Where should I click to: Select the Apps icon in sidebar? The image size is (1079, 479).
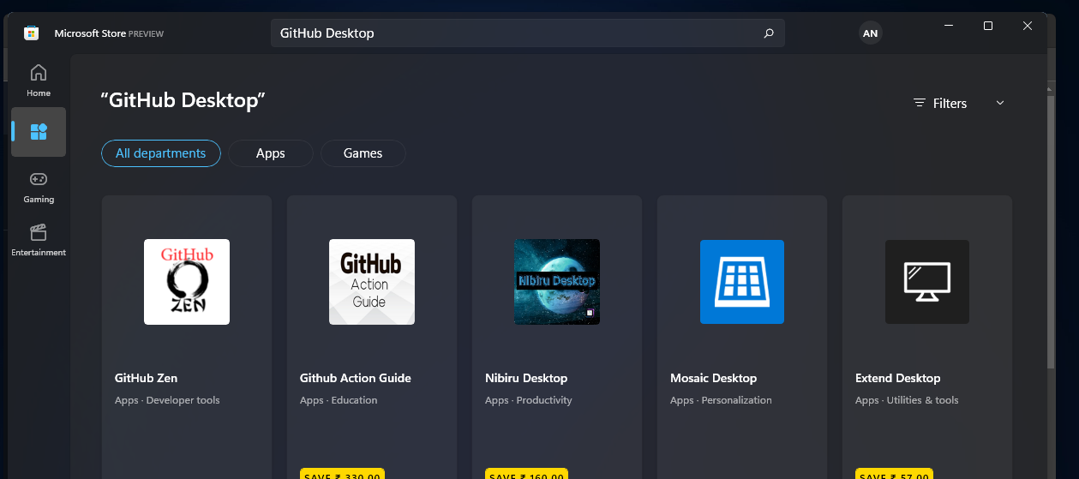[39, 132]
